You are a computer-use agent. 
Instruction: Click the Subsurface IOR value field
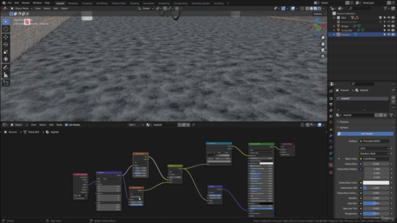[376, 188]
